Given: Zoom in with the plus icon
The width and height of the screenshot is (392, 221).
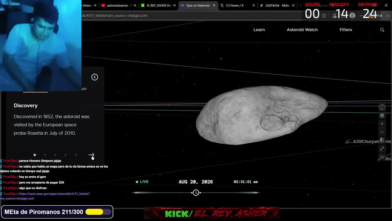Looking at the screenshot, I should (x=382, y=124).
